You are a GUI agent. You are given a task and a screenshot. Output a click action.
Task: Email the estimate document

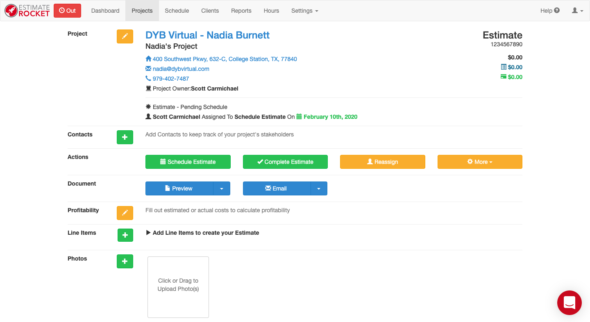coord(277,188)
